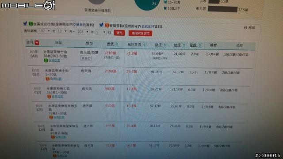Image resolution: width=283 pixels, height=159 pixels.
Task: Select the 895萬 total price cell
Action: 110,126
